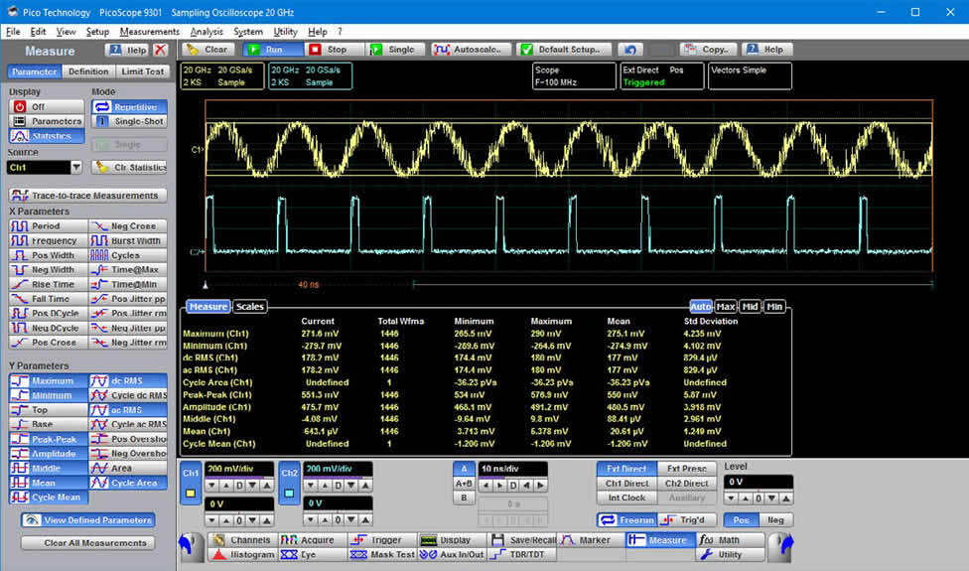Decrease the 10 ns/div timebase
Image resolution: width=969 pixels, height=571 pixels.
486,486
